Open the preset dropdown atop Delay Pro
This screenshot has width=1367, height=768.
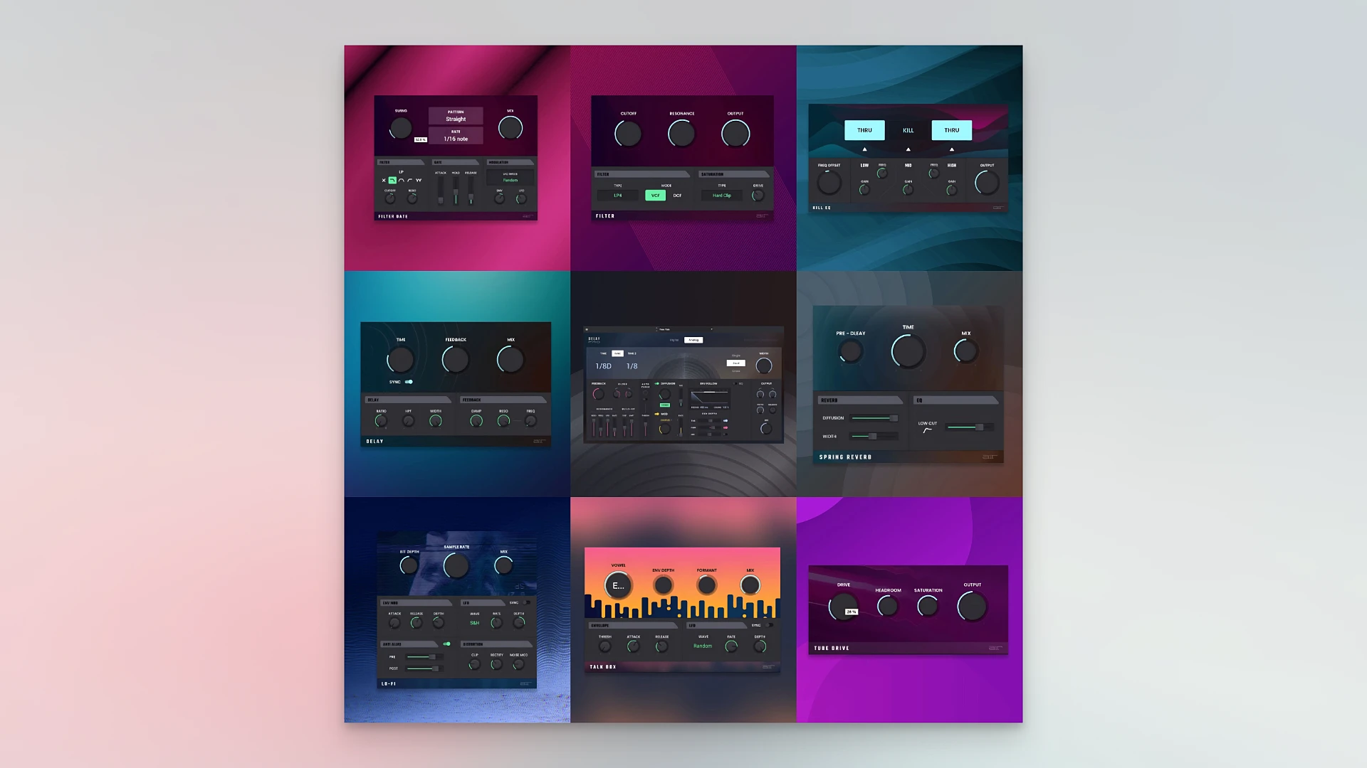pyautogui.click(x=685, y=329)
